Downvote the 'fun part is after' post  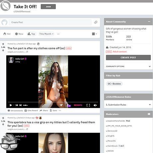[3, 50]
